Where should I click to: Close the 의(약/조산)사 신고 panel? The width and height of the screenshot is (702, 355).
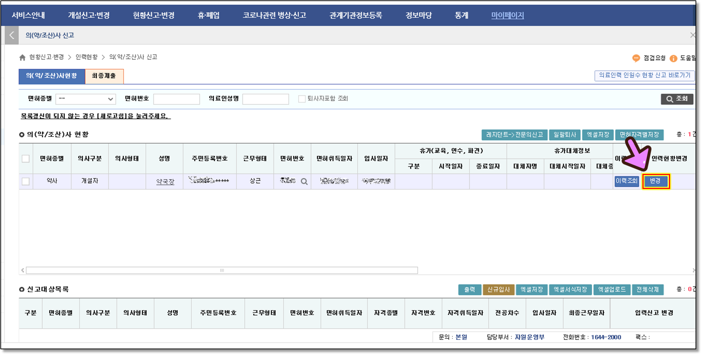(693, 35)
